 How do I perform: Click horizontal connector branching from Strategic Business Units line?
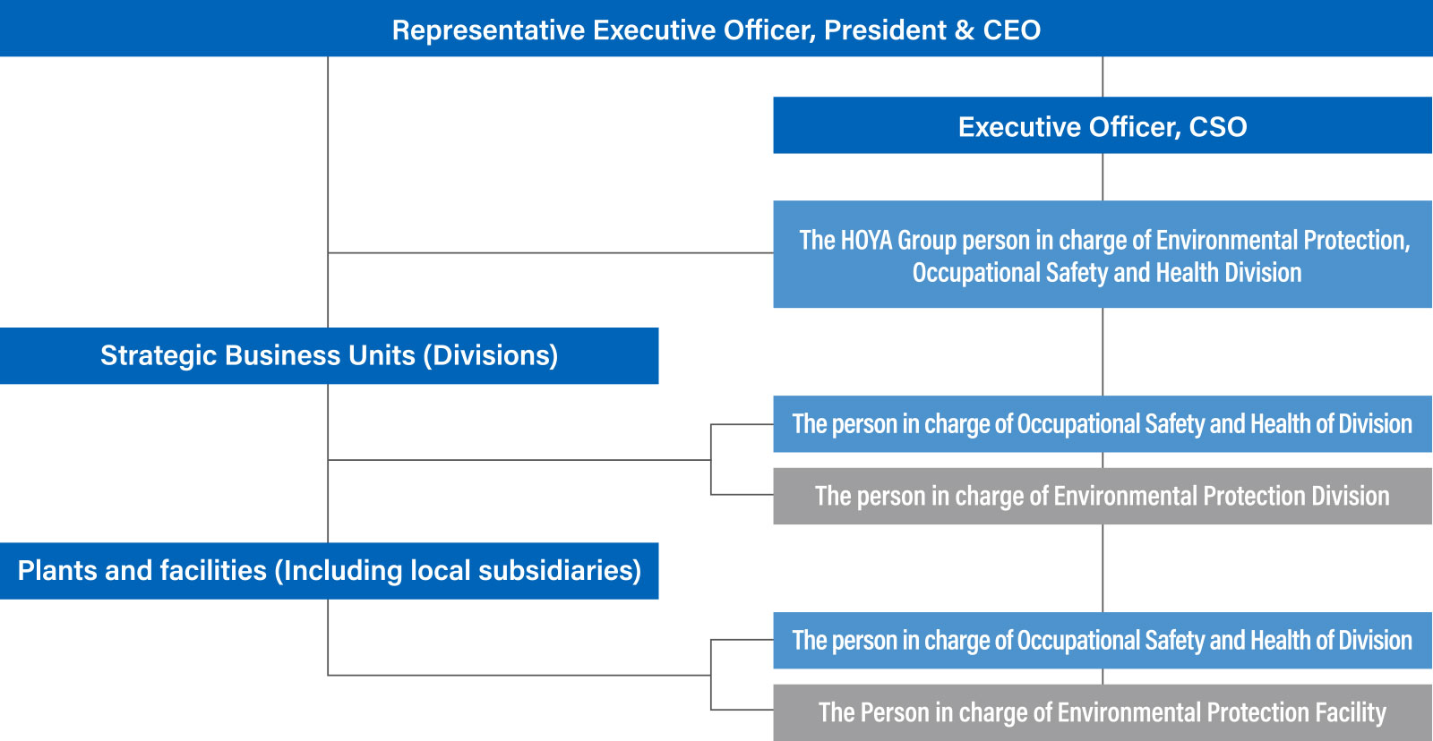point(519,460)
